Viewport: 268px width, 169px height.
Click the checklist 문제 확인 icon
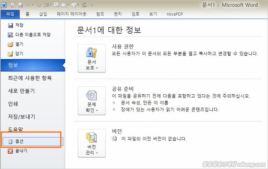(91, 95)
